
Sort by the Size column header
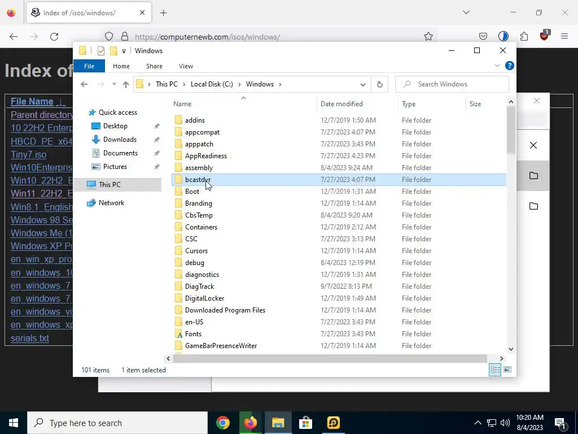[x=486, y=104]
